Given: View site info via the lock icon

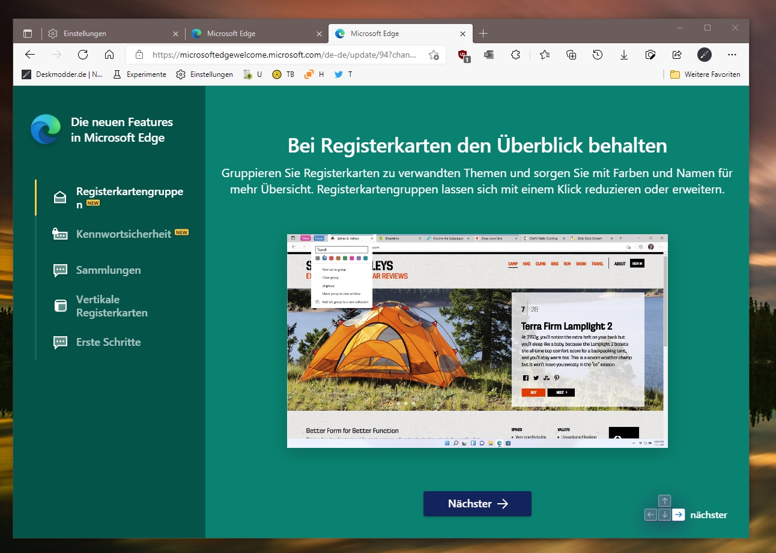Looking at the screenshot, I should [139, 55].
